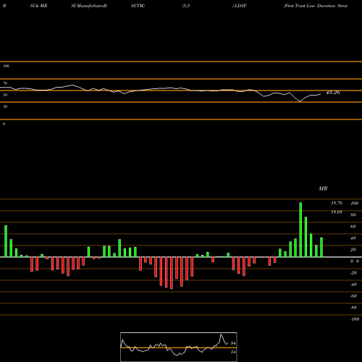Click the deepest red MR histogram bar

click(x=172, y=273)
